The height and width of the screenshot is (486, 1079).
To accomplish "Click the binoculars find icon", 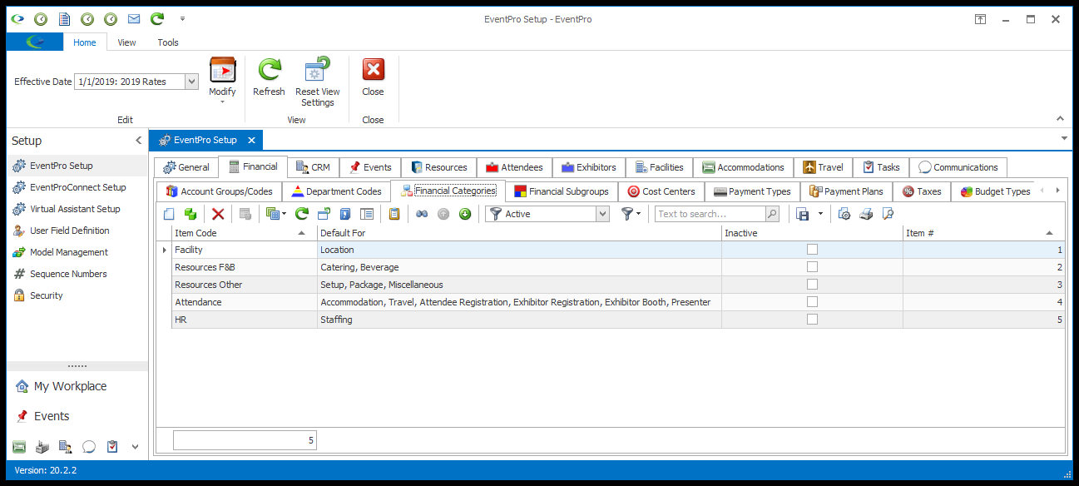I will coord(422,214).
